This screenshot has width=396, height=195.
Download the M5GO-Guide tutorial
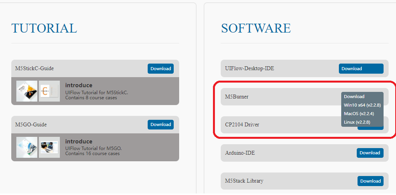(x=160, y=124)
